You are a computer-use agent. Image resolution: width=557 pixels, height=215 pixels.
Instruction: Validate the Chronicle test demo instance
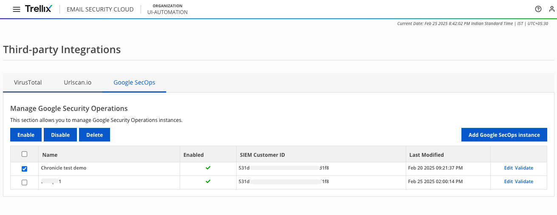pos(524,168)
